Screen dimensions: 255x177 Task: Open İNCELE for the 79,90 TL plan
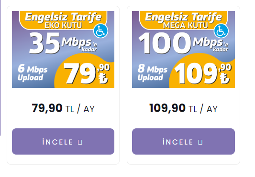[x=63, y=142]
